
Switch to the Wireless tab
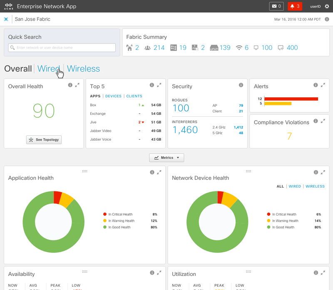pyautogui.click(x=83, y=69)
